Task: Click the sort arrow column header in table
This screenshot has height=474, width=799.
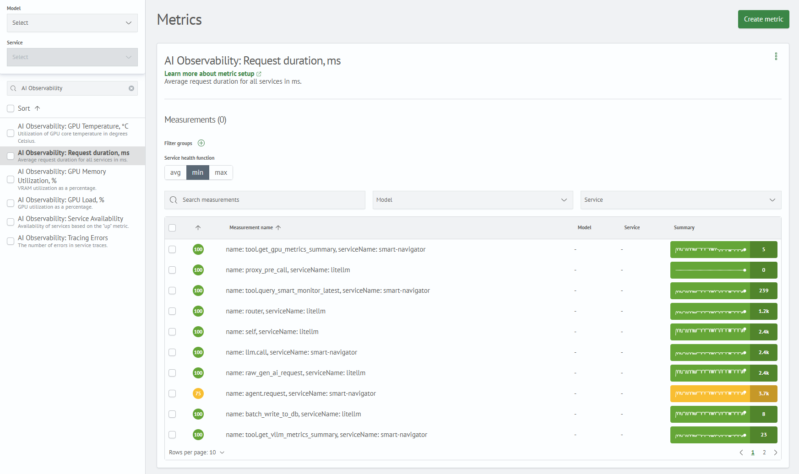Action: [198, 227]
